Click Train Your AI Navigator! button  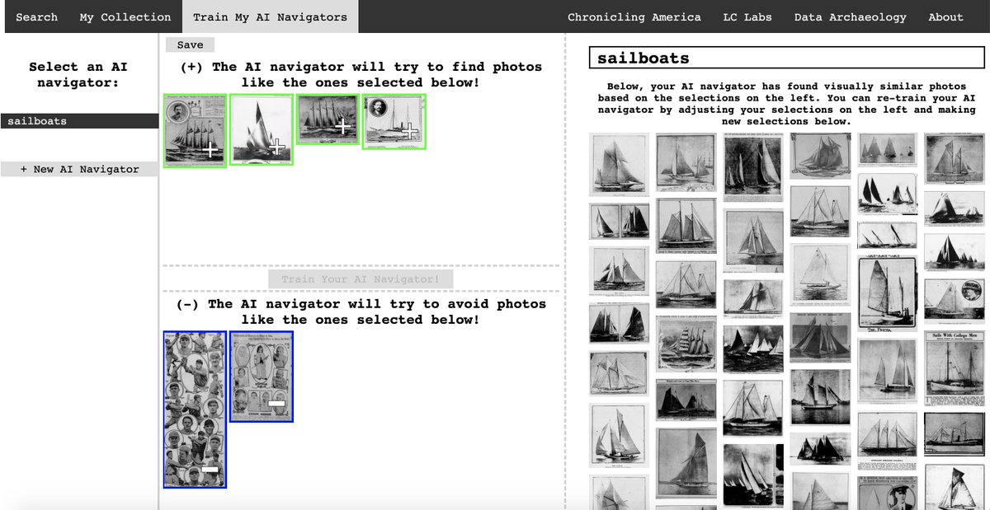(361, 279)
